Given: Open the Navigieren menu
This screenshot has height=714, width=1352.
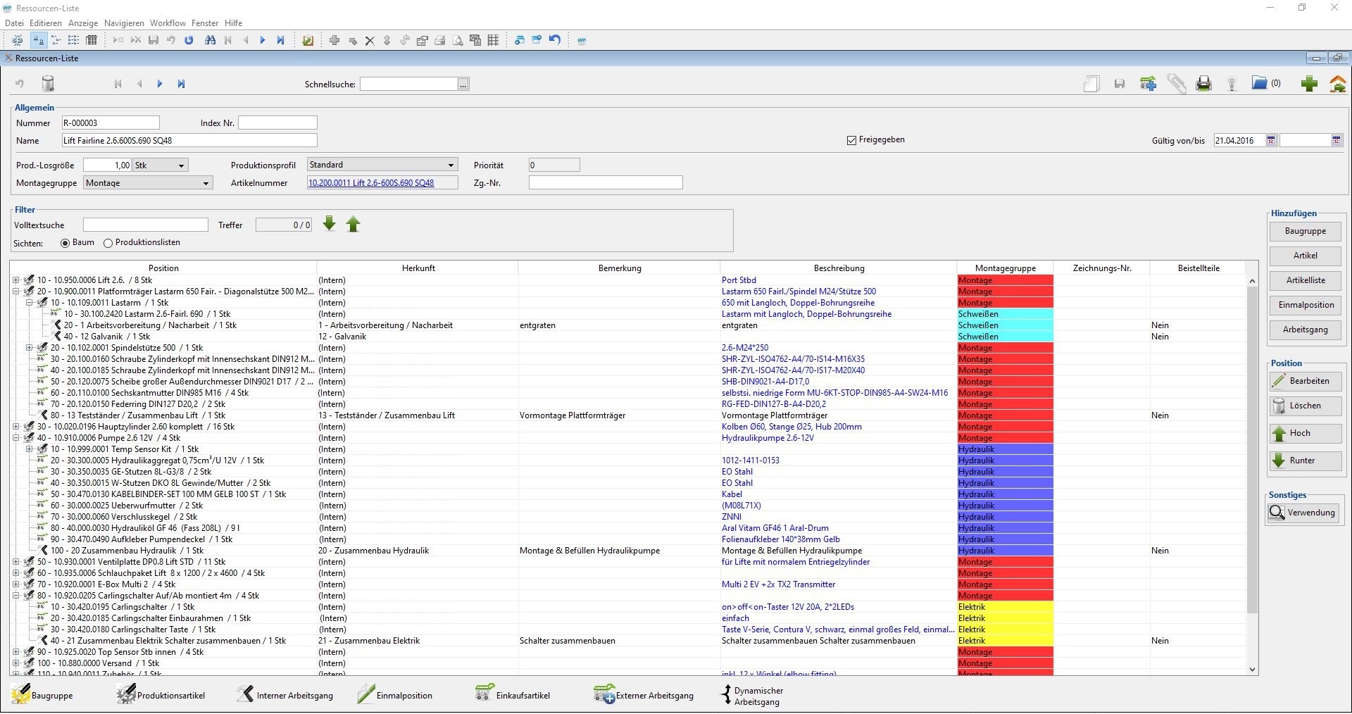Looking at the screenshot, I should point(124,23).
